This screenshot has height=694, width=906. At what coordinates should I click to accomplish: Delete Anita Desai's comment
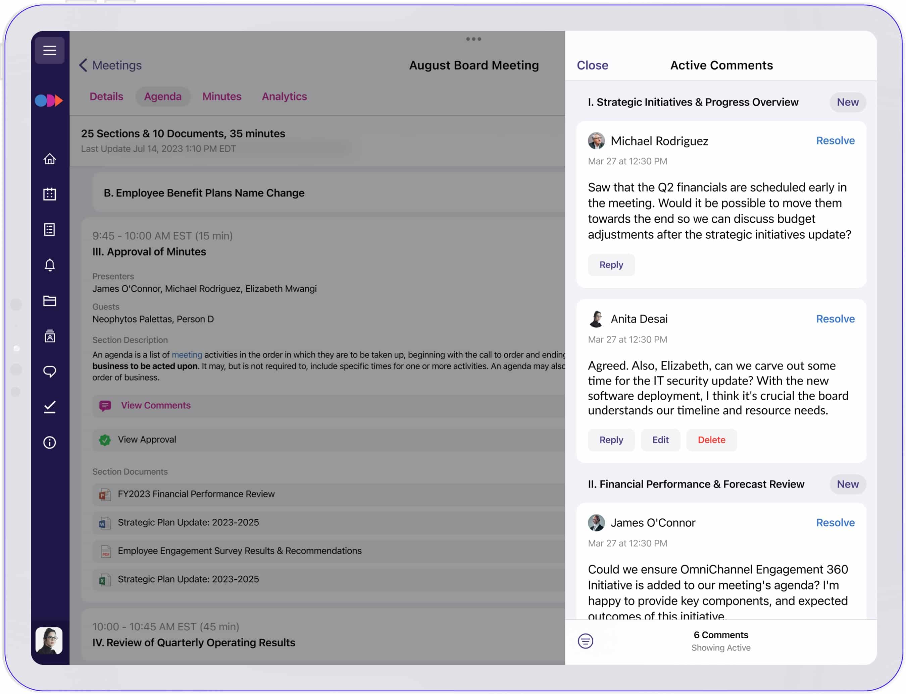click(711, 440)
